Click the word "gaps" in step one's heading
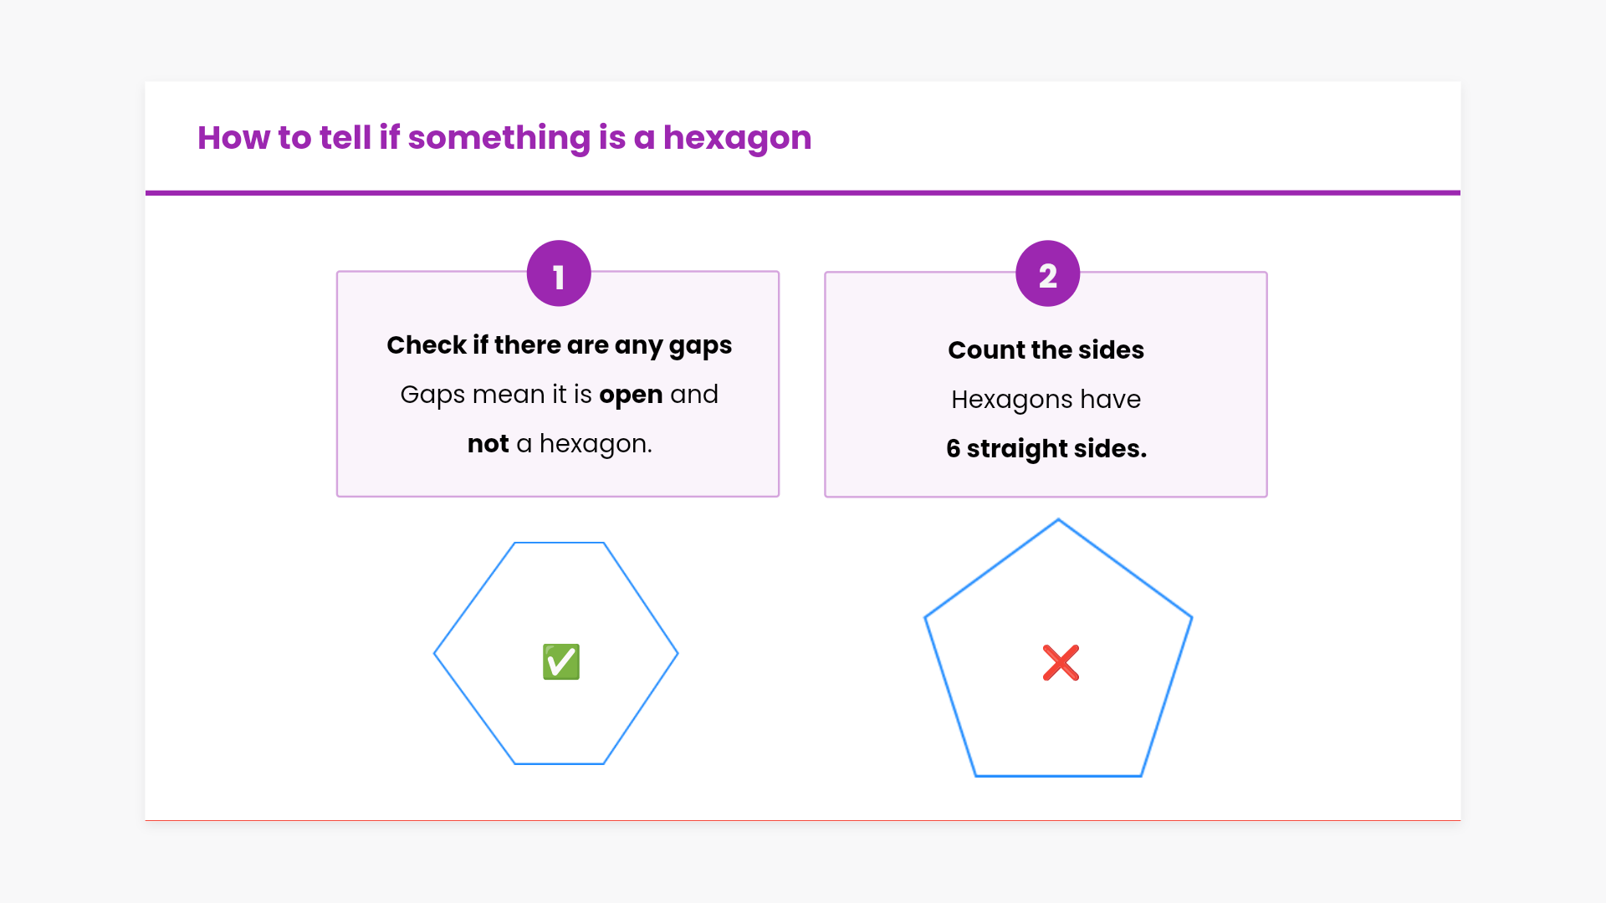 [x=700, y=345]
